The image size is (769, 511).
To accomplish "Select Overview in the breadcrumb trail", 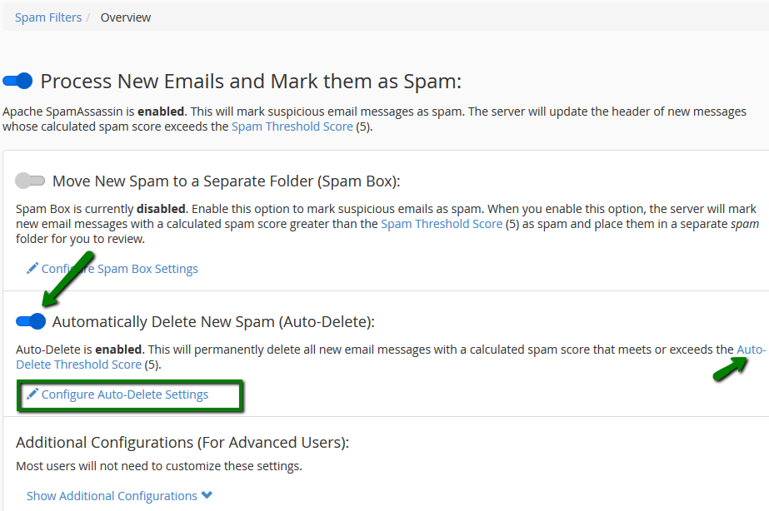I will point(125,17).
